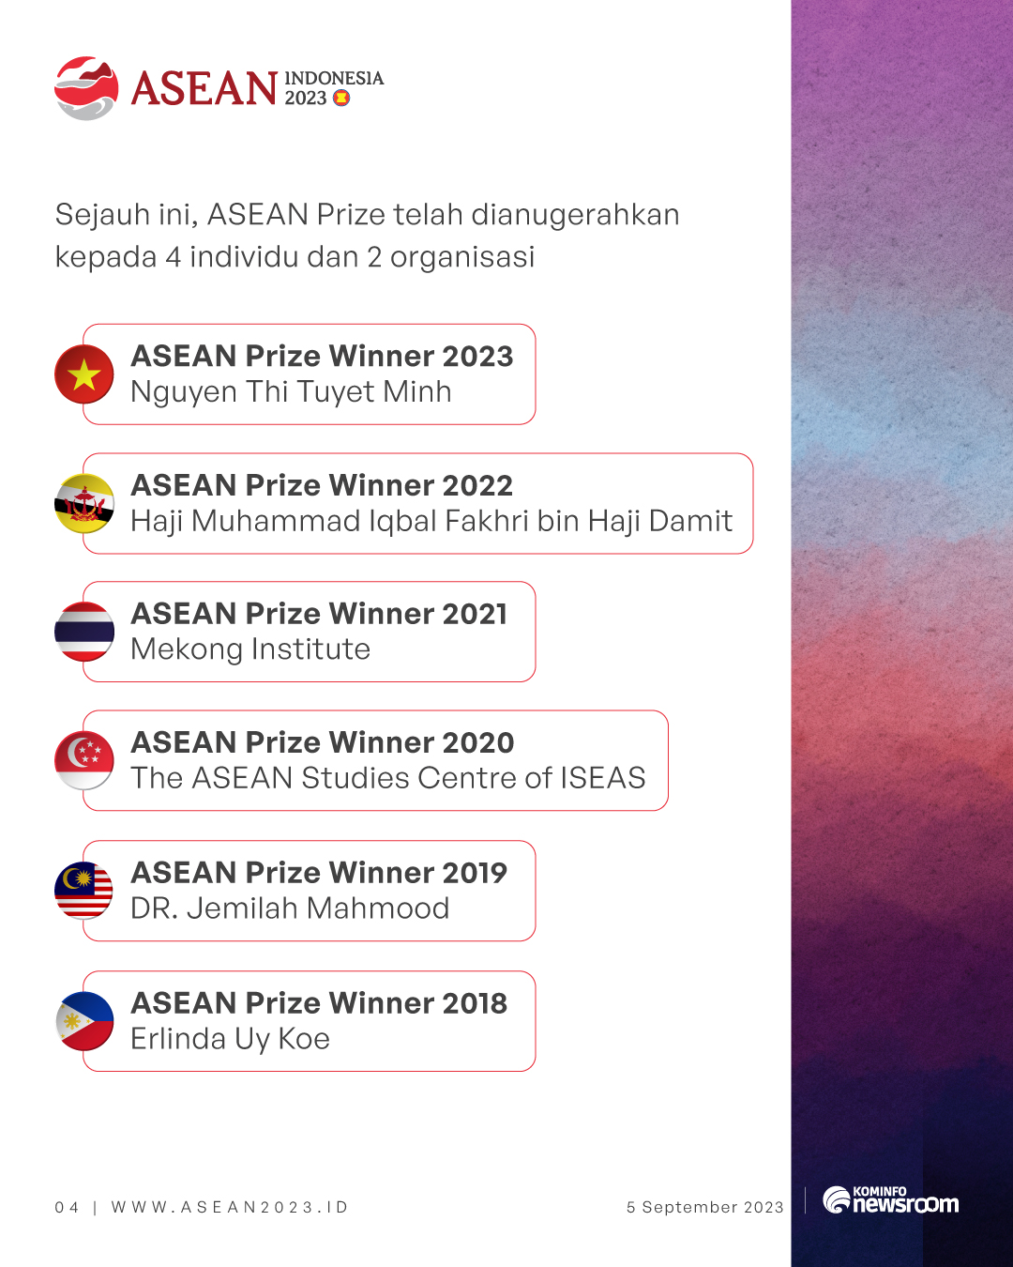The width and height of the screenshot is (1013, 1267).
Task: Click the page number 04
Action: 67,1207
